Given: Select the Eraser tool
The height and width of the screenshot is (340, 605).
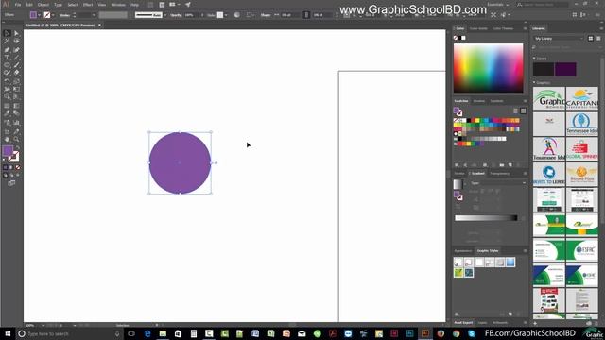Looking at the screenshot, I should click(16, 73).
